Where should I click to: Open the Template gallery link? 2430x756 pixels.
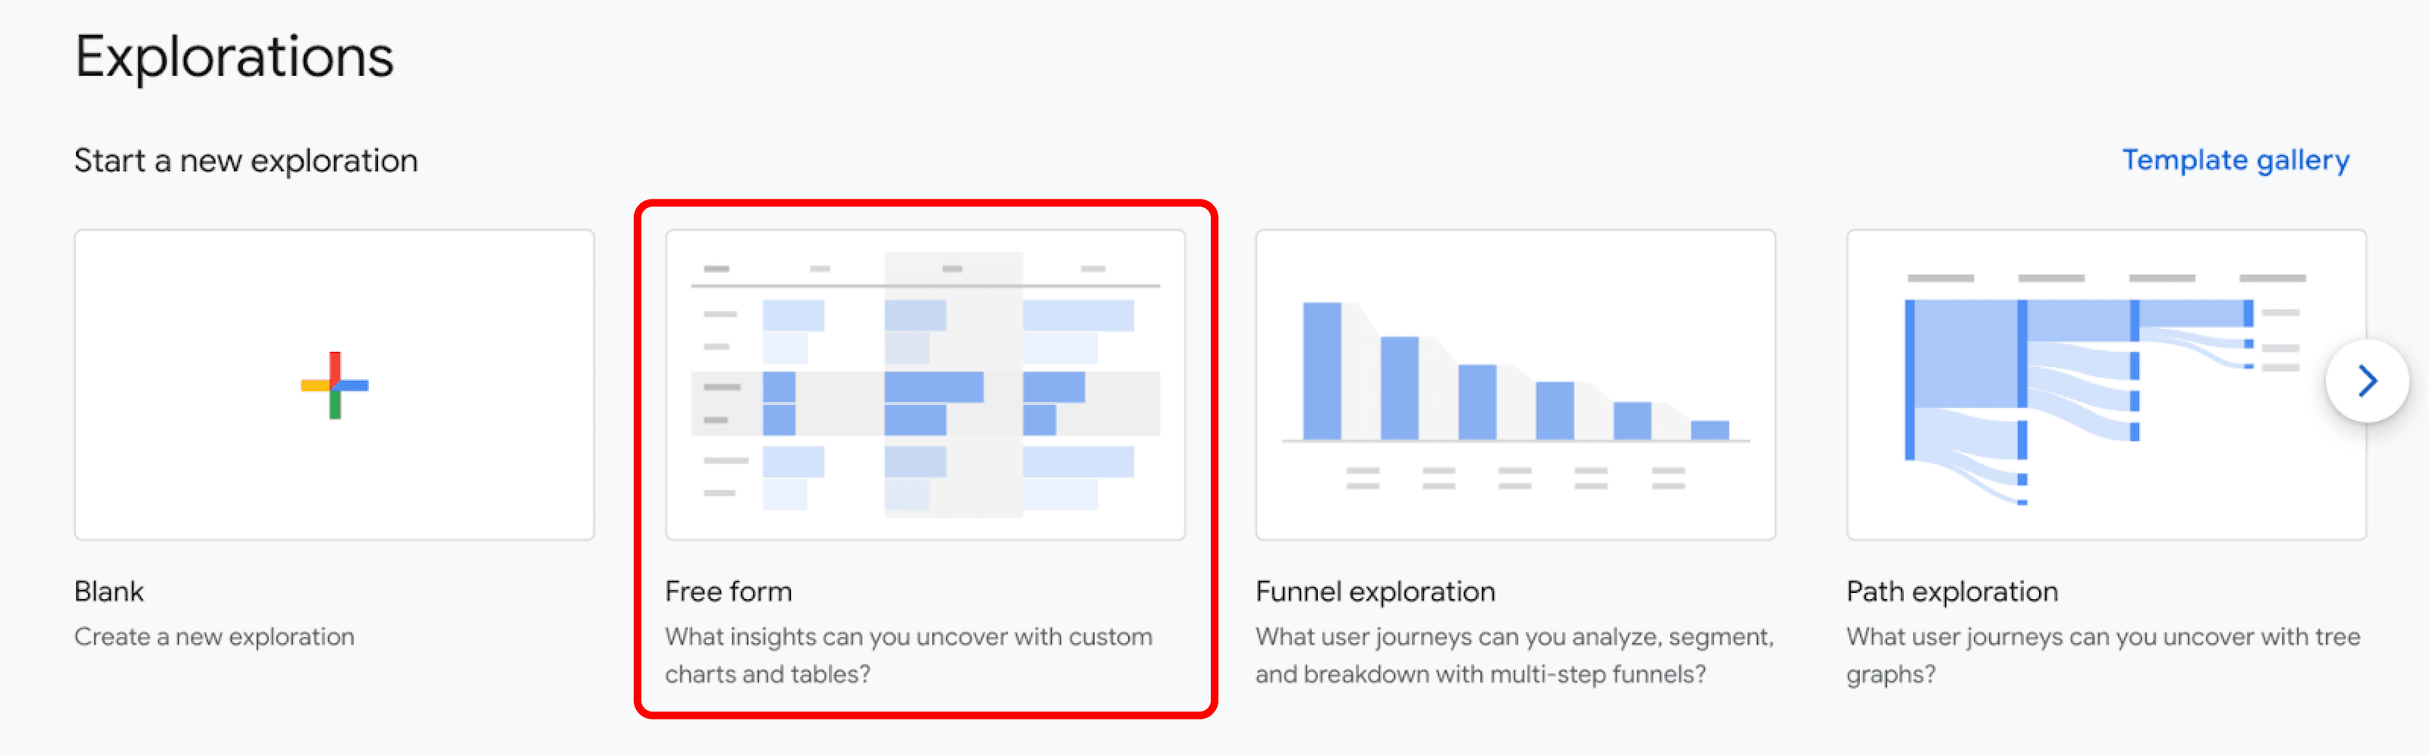[x=2235, y=160]
